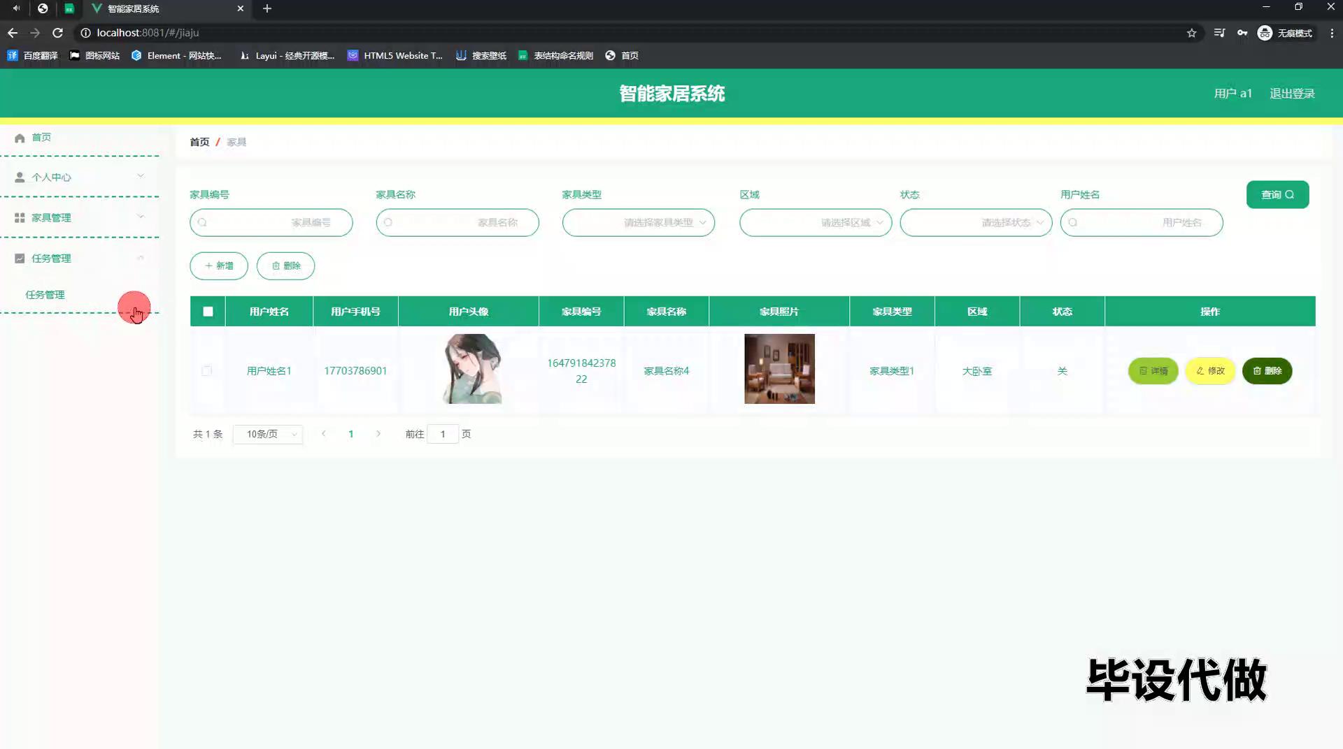Click the 新增 add button
The width and height of the screenshot is (1343, 749).
pyautogui.click(x=219, y=266)
